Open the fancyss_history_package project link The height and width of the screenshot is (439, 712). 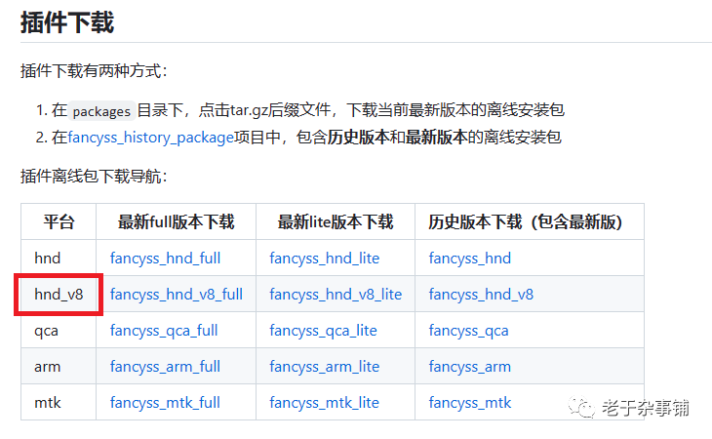(x=151, y=138)
